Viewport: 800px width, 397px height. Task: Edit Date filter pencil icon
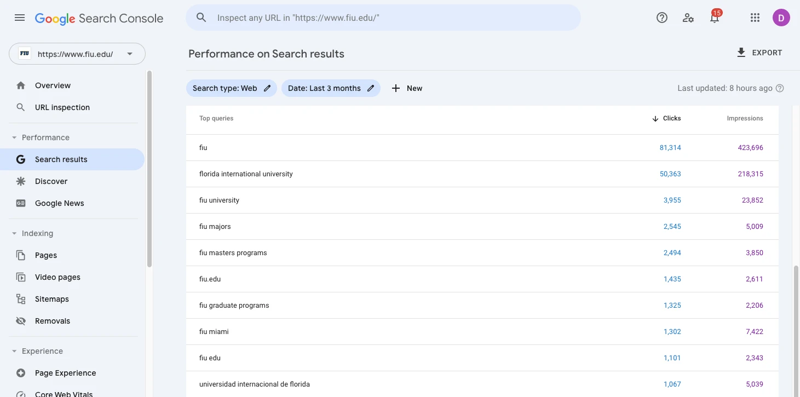point(371,88)
